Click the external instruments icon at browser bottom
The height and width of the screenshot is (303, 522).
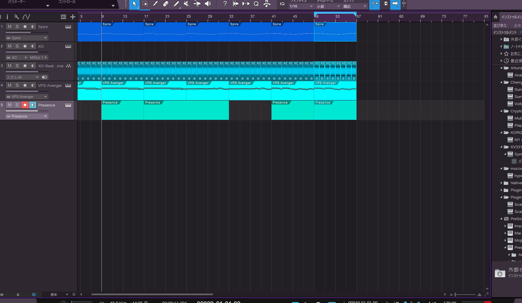500,273
